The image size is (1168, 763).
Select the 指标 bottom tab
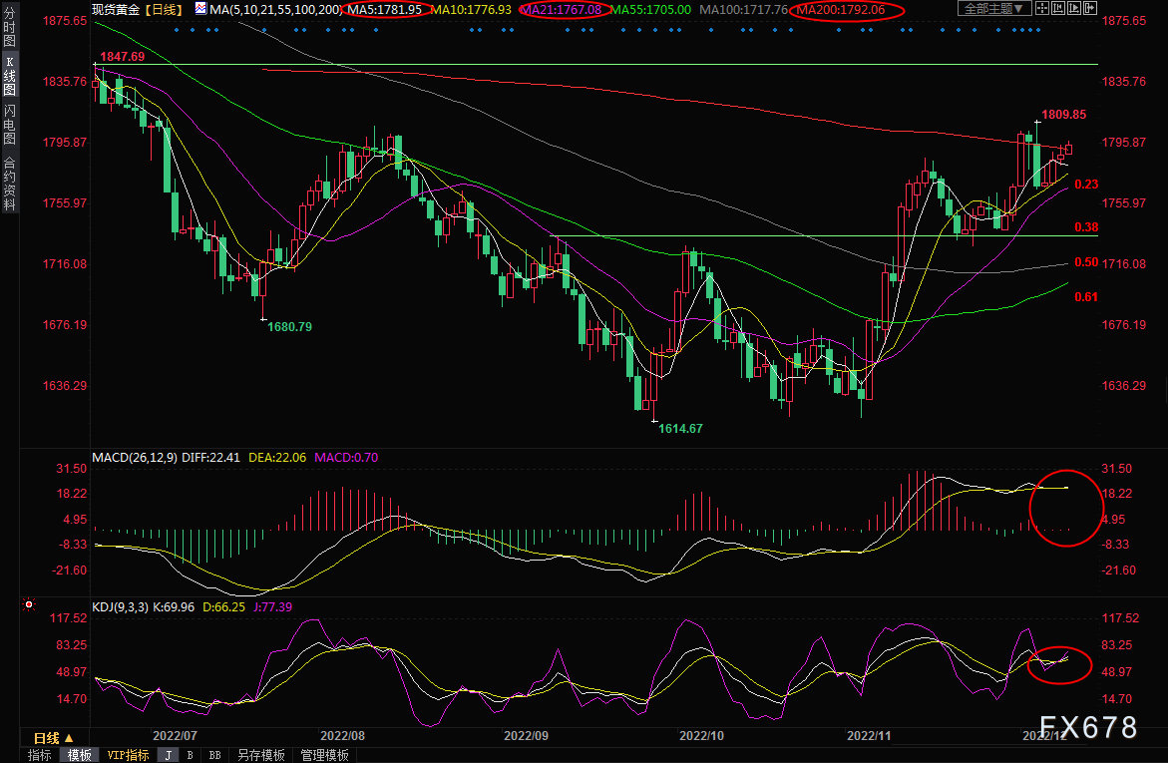39,755
